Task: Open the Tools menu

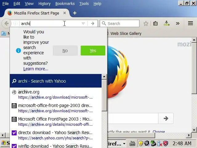Action: coord(84,4)
